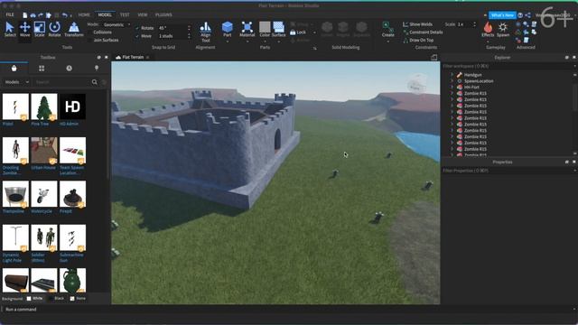
Task: Insert a new Part
Action: coord(228,28)
